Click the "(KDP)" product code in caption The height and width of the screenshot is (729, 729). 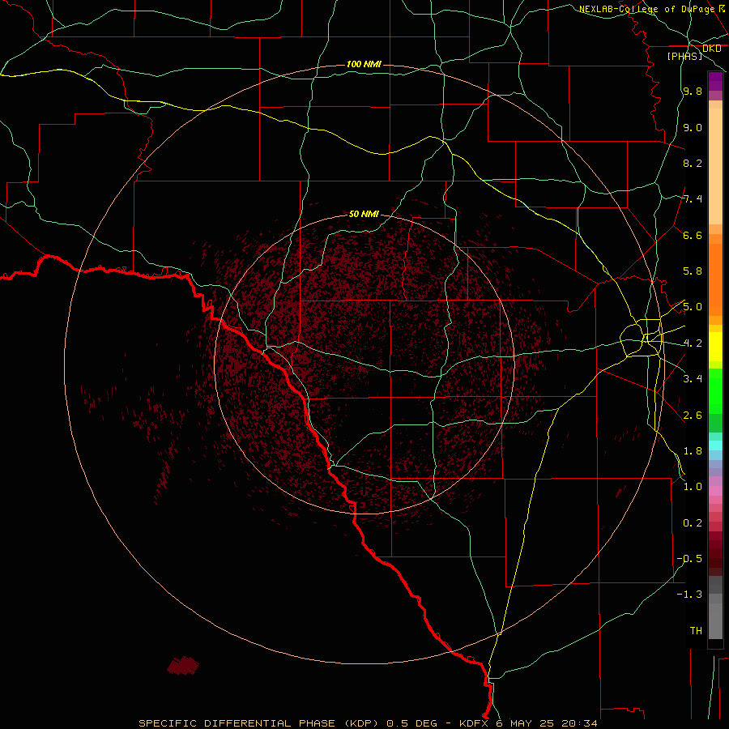click(364, 723)
